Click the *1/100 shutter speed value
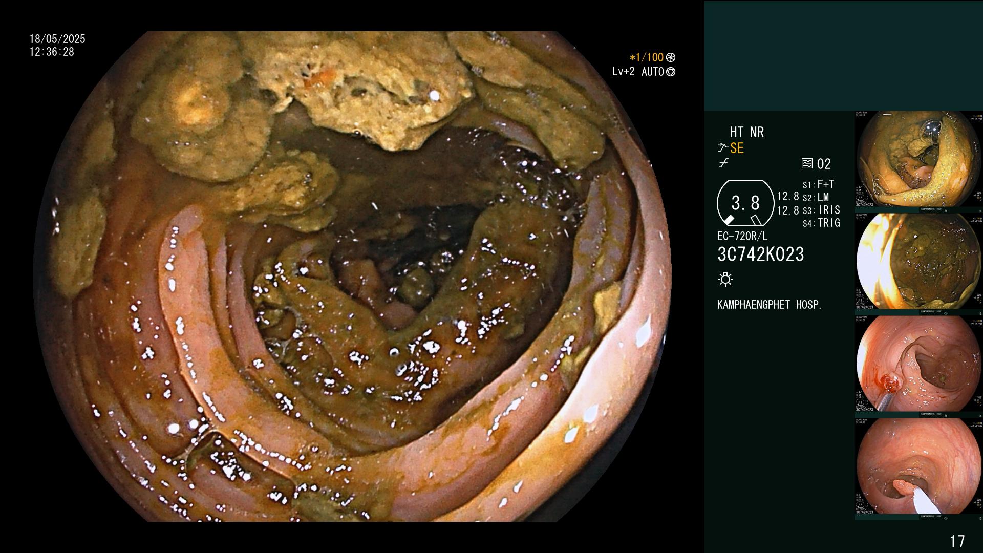Viewport: 983px width, 553px height. [646, 57]
